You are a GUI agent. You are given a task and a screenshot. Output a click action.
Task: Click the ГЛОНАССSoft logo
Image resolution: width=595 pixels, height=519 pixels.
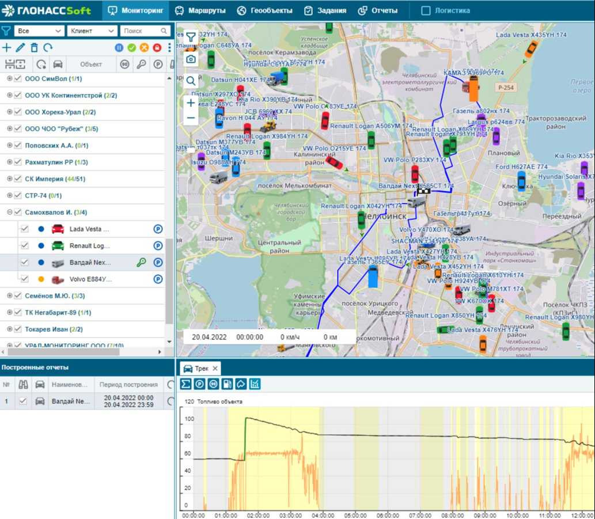click(46, 10)
